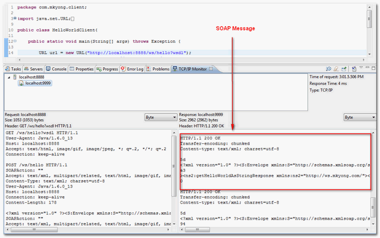Screen dimensions: 380x238
Task: Click the request pane horizontal scrollbar thumb
Action: pos(34,229)
